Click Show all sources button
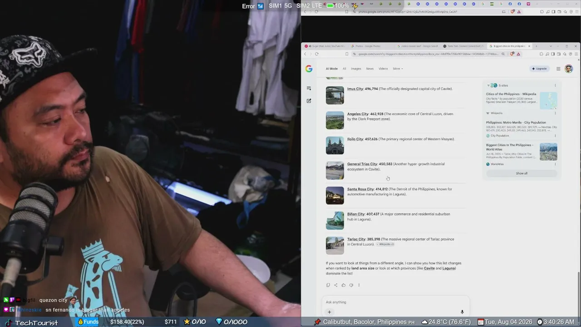This screenshot has height=327, width=581. [522, 173]
